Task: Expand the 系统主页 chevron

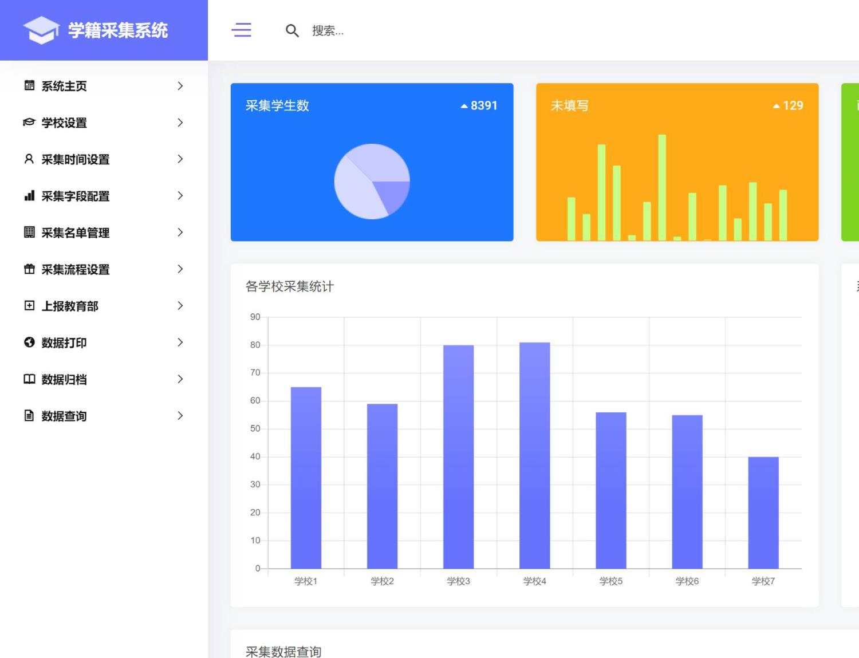Action: tap(180, 86)
